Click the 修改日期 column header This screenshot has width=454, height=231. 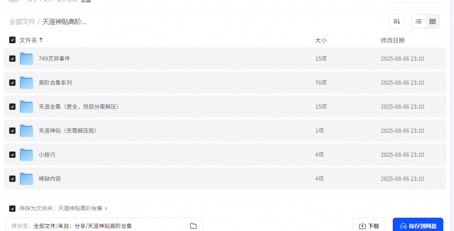[x=392, y=40]
